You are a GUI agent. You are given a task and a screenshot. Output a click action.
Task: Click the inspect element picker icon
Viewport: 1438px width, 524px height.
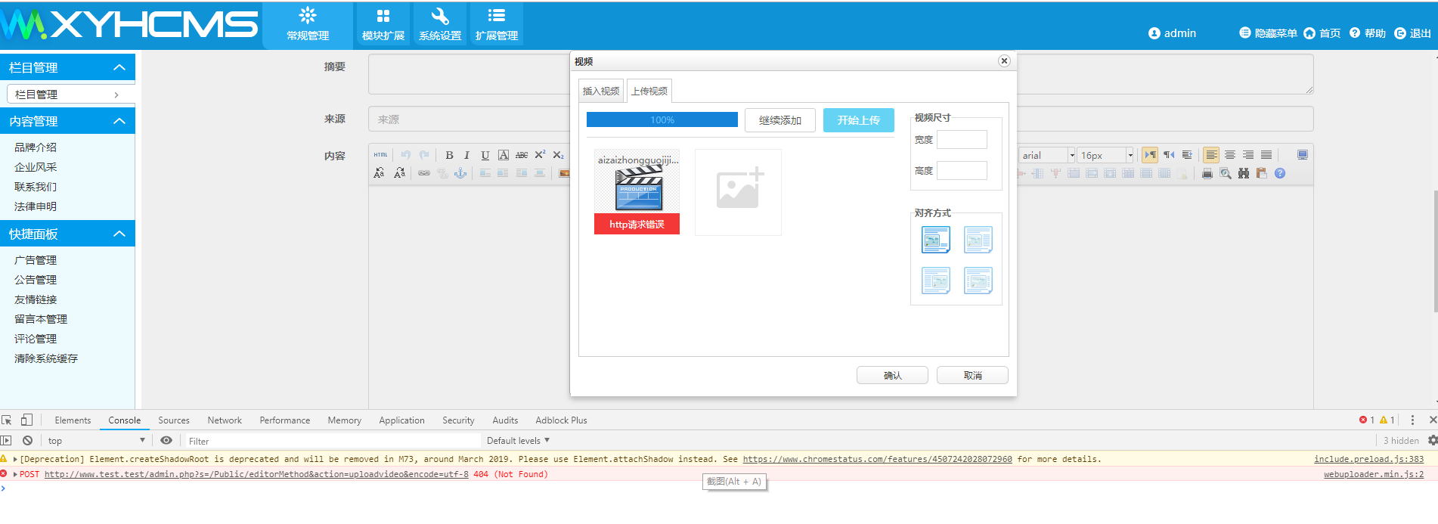pyautogui.click(x=7, y=420)
